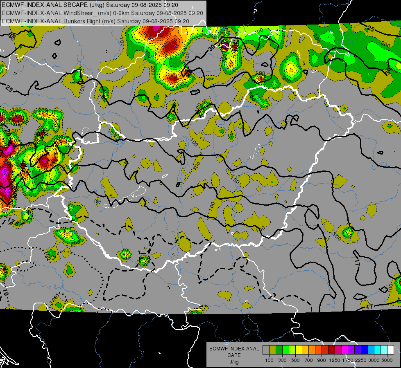Click the SBCAPE (J/kg) title line

coord(90,5)
